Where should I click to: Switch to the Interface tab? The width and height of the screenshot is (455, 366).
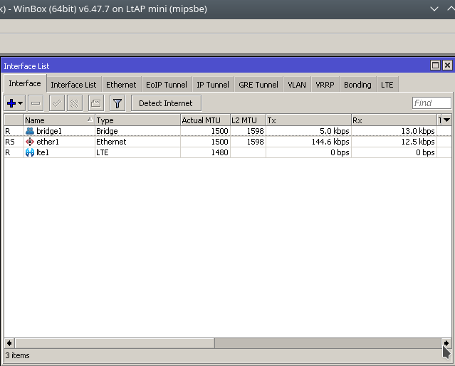click(x=25, y=83)
